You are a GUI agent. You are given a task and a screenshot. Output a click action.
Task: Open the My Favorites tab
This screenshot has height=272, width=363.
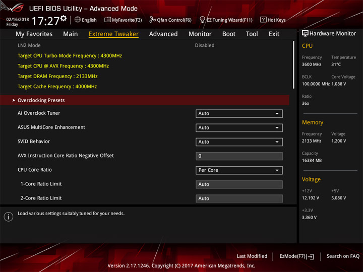pos(34,34)
